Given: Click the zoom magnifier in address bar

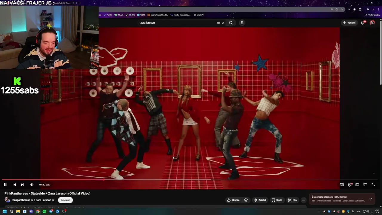Looking at the screenshot, I should pyautogui.click(x=332, y=9).
